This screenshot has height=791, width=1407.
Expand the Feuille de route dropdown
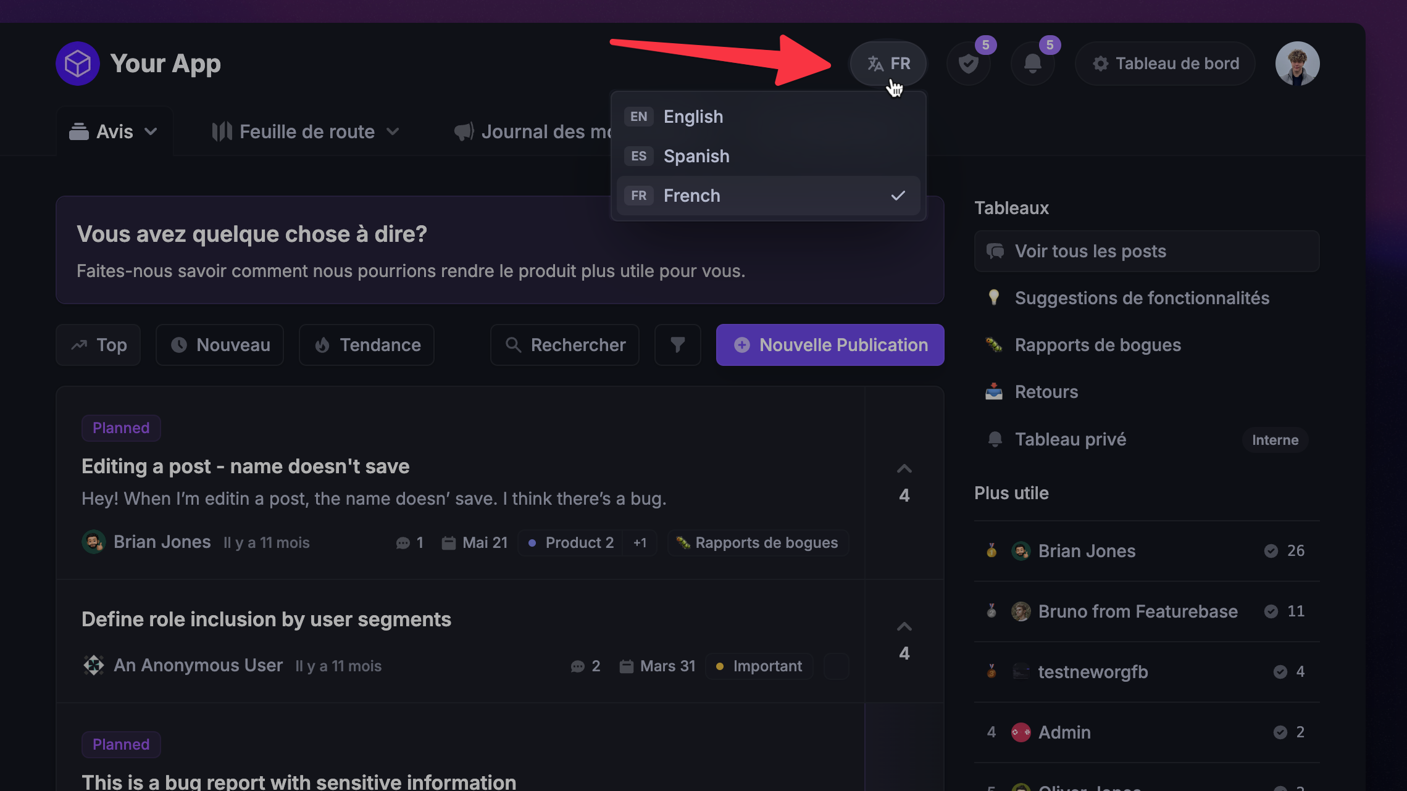click(306, 131)
